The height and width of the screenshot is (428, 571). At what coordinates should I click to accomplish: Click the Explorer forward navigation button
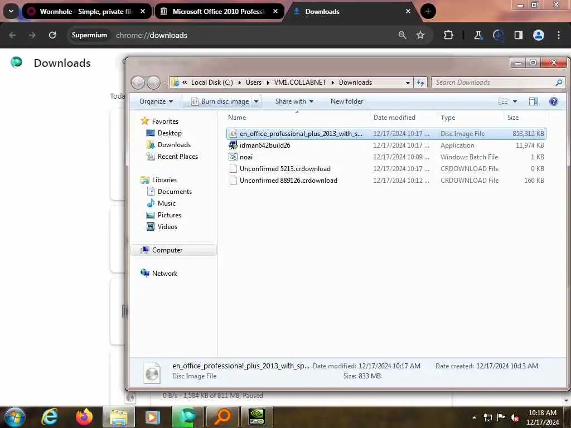153,82
